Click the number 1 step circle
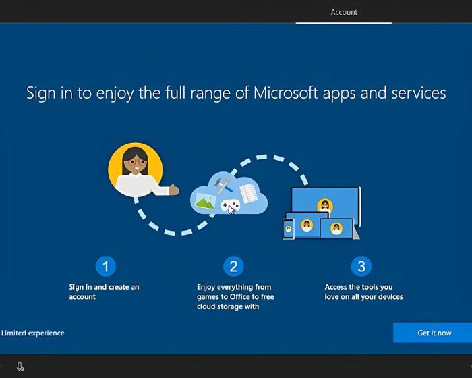The width and height of the screenshot is (472, 378). click(105, 266)
